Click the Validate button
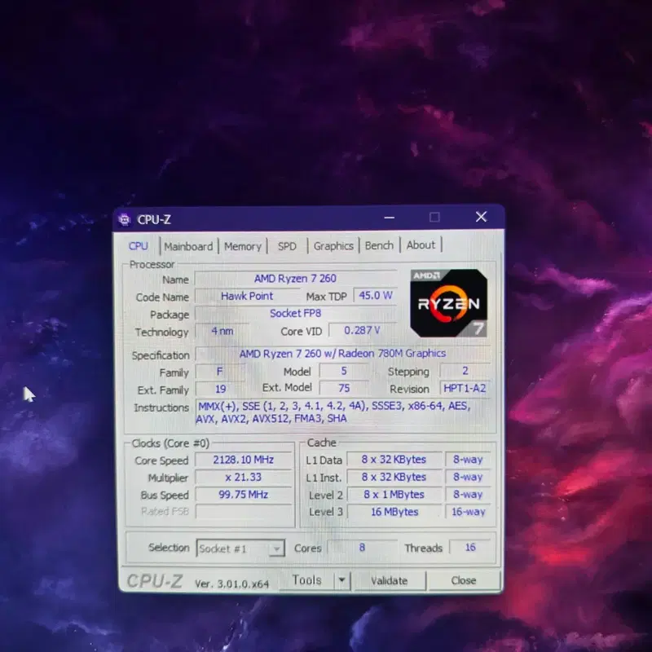The image size is (652, 652). tap(390, 580)
